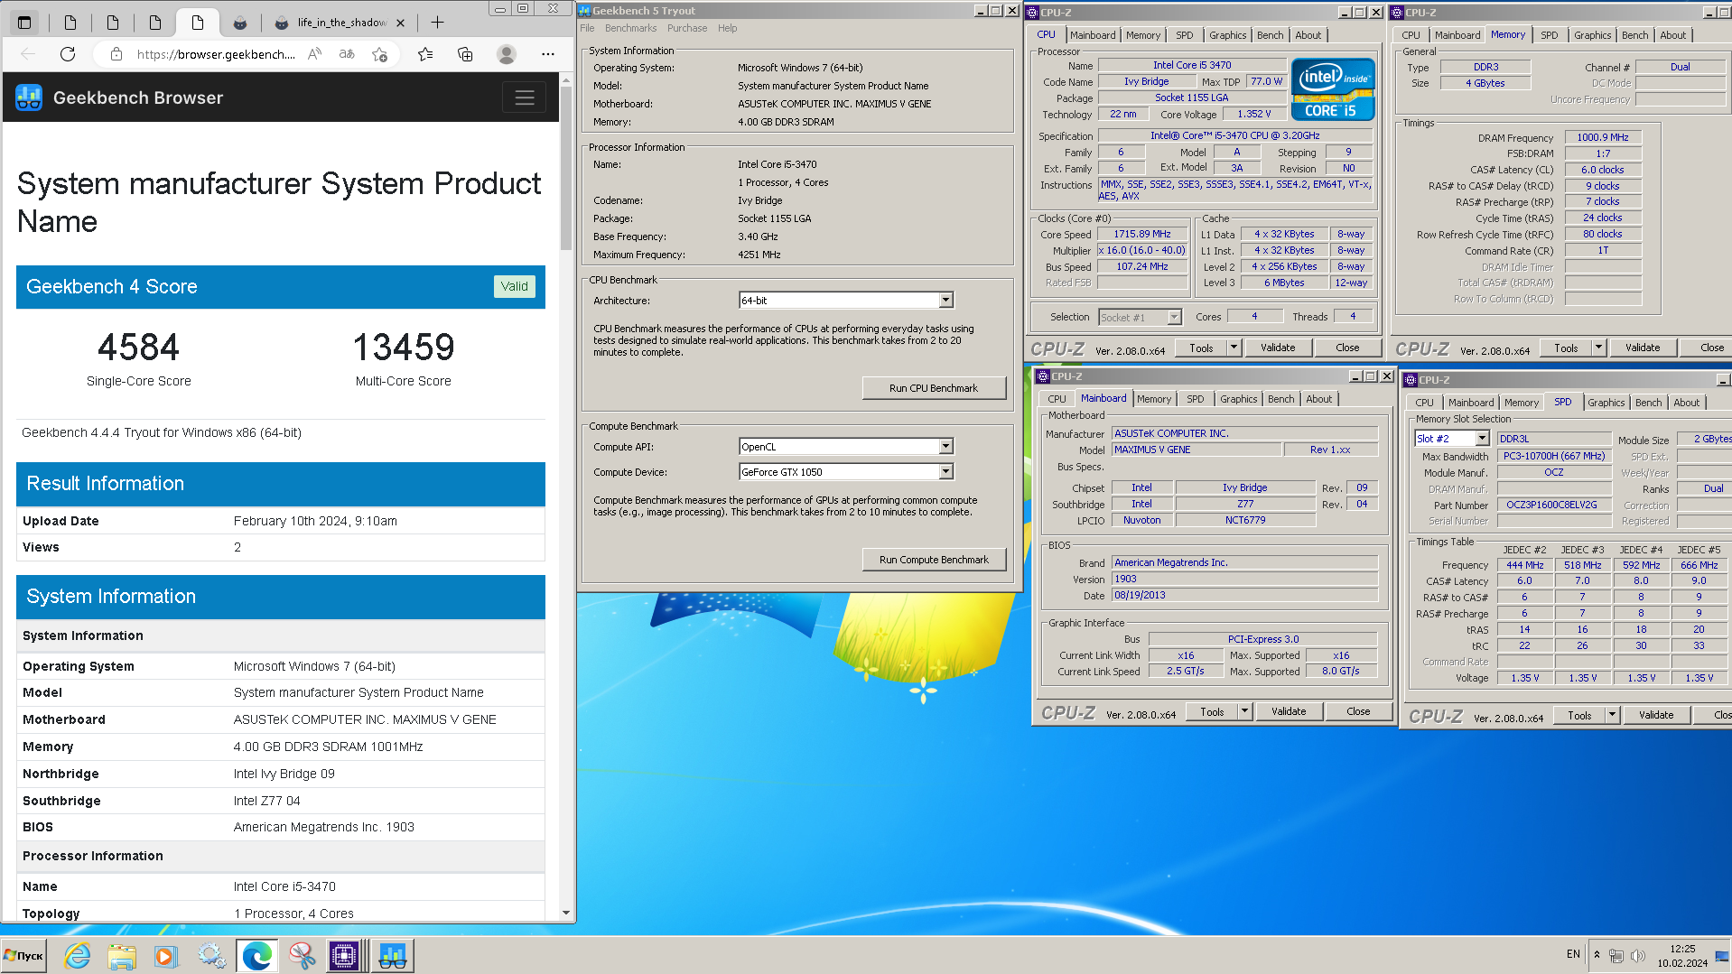Open the gears settings app on the taskbar

pos(211,955)
